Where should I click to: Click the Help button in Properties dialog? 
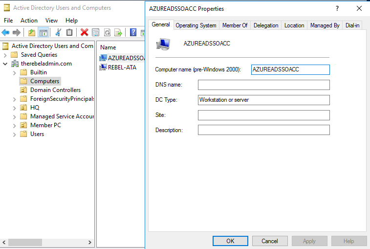349,241
